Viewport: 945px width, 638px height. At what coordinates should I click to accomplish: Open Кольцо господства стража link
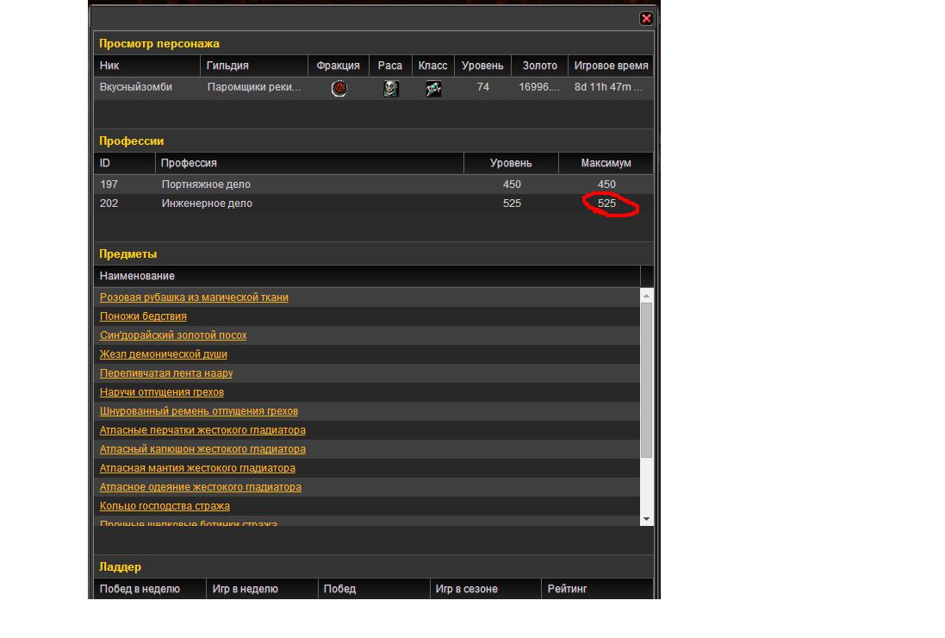(165, 506)
